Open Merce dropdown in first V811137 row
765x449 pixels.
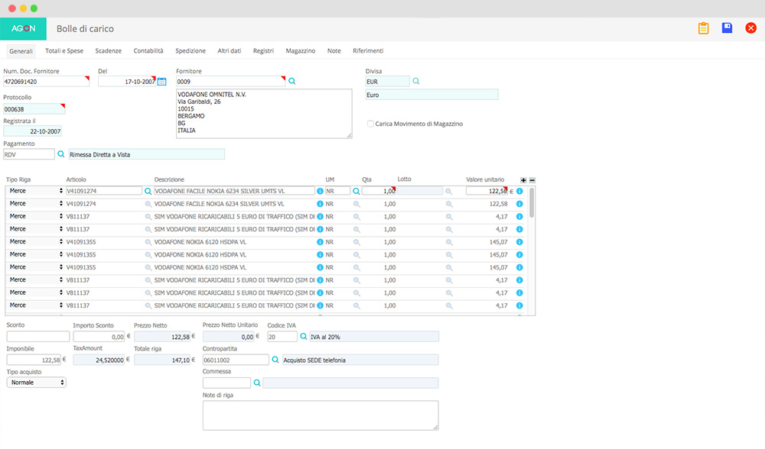tap(36, 216)
